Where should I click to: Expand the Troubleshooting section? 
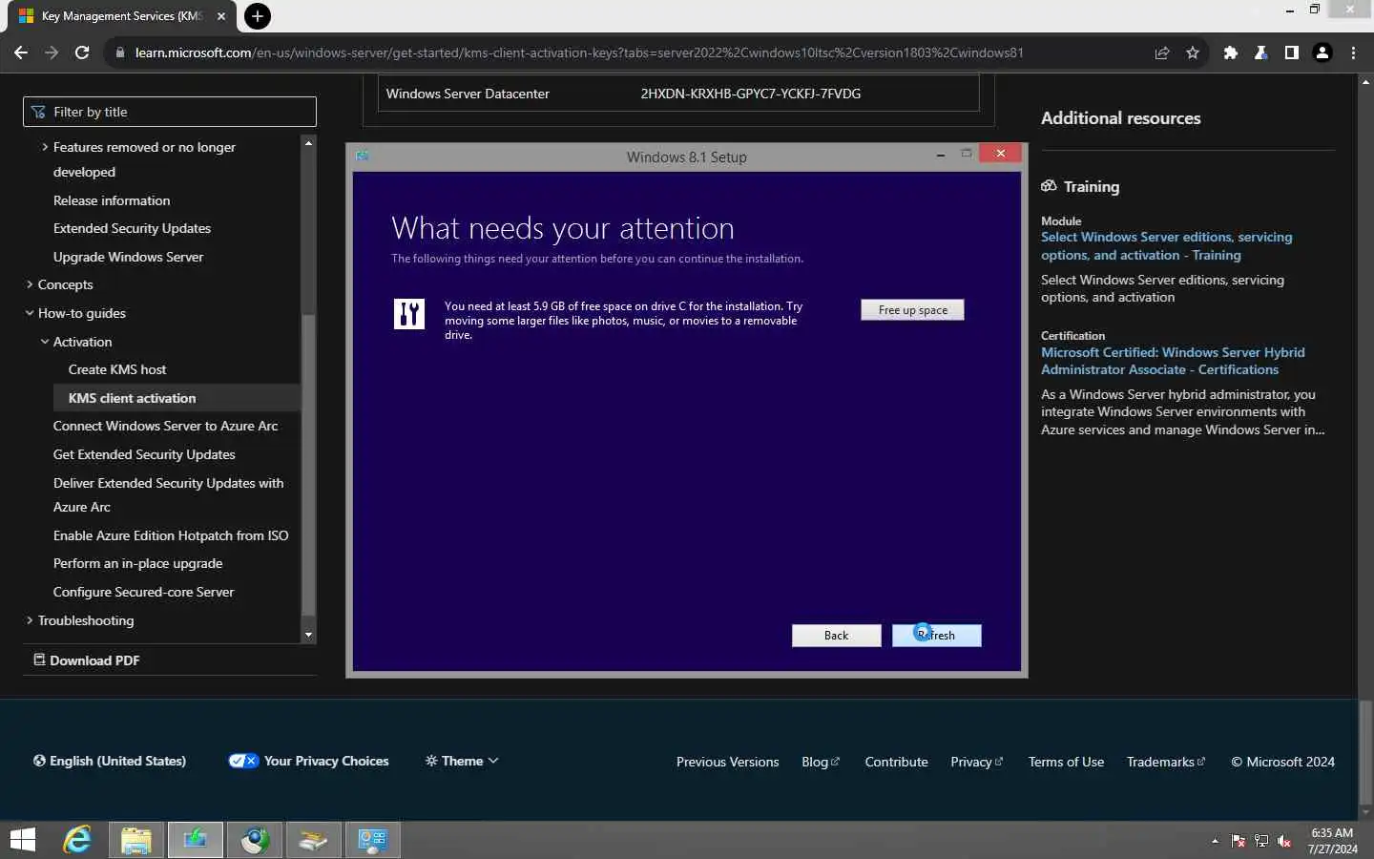pyautogui.click(x=30, y=620)
